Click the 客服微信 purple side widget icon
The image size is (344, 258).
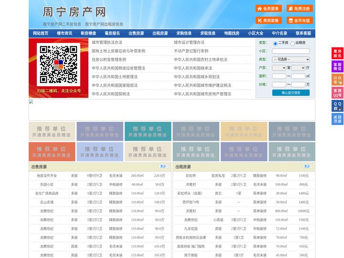[x=337, y=66]
